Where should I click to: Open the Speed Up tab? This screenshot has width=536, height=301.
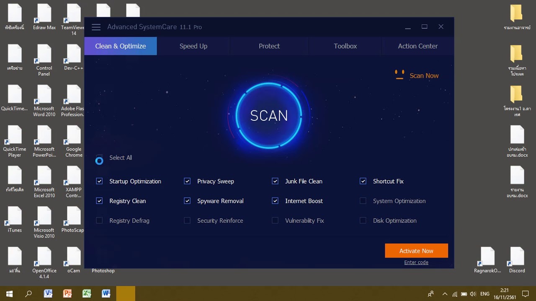(193, 46)
